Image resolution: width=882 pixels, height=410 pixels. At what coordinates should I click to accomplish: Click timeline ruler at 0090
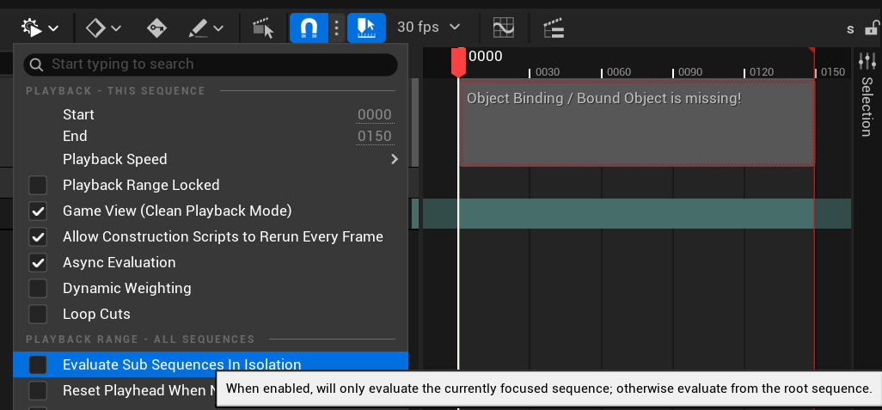(690, 72)
